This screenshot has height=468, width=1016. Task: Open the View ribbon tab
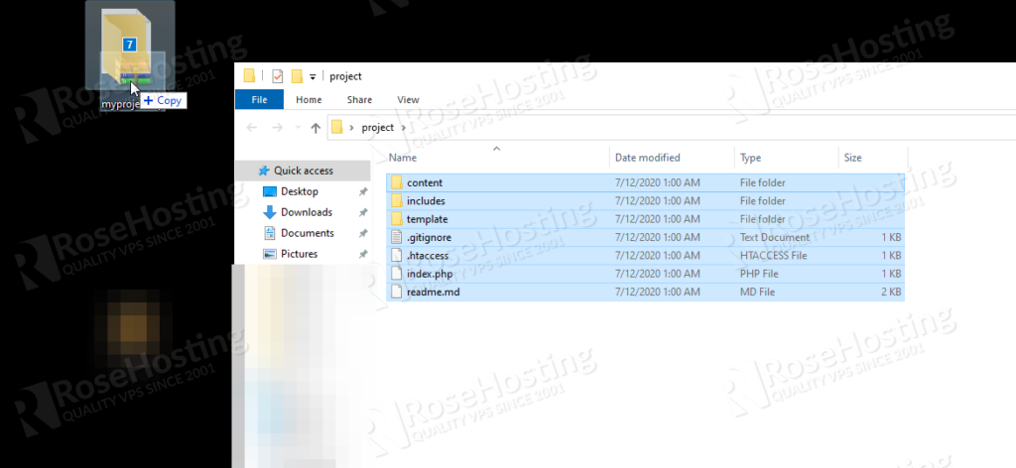[408, 100]
